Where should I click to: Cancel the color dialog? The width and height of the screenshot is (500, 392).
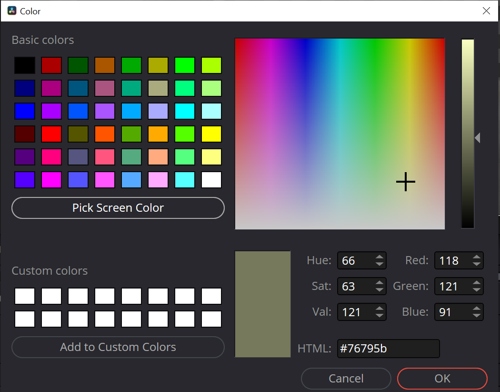click(x=346, y=379)
